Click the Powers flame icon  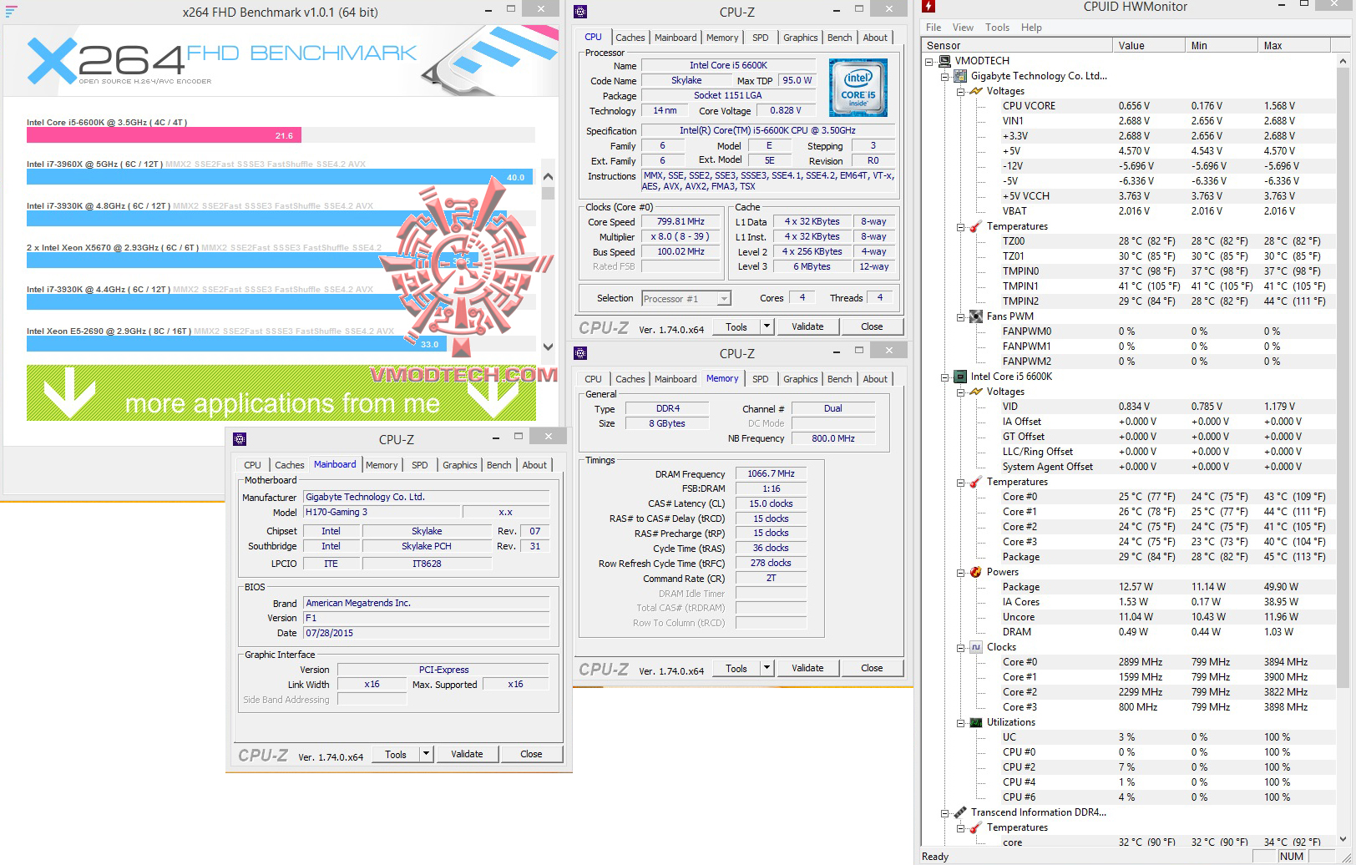976,572
